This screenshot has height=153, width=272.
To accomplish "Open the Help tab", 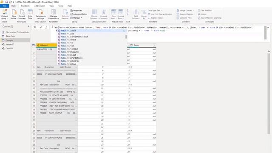I will pos(70,6).
